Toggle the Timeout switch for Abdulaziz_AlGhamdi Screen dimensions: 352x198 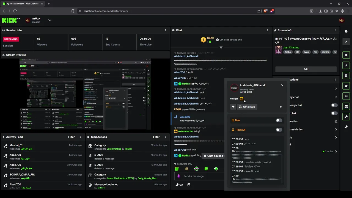click(x=279, y=130)
